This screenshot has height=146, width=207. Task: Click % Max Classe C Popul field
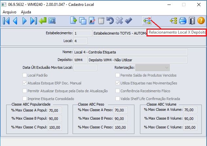click(x=55, y=127)
